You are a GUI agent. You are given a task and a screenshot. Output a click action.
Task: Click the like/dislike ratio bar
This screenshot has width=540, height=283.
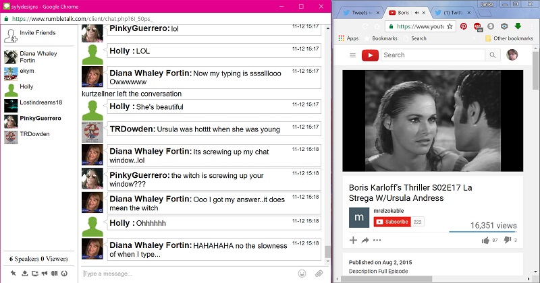pos(483,232)
